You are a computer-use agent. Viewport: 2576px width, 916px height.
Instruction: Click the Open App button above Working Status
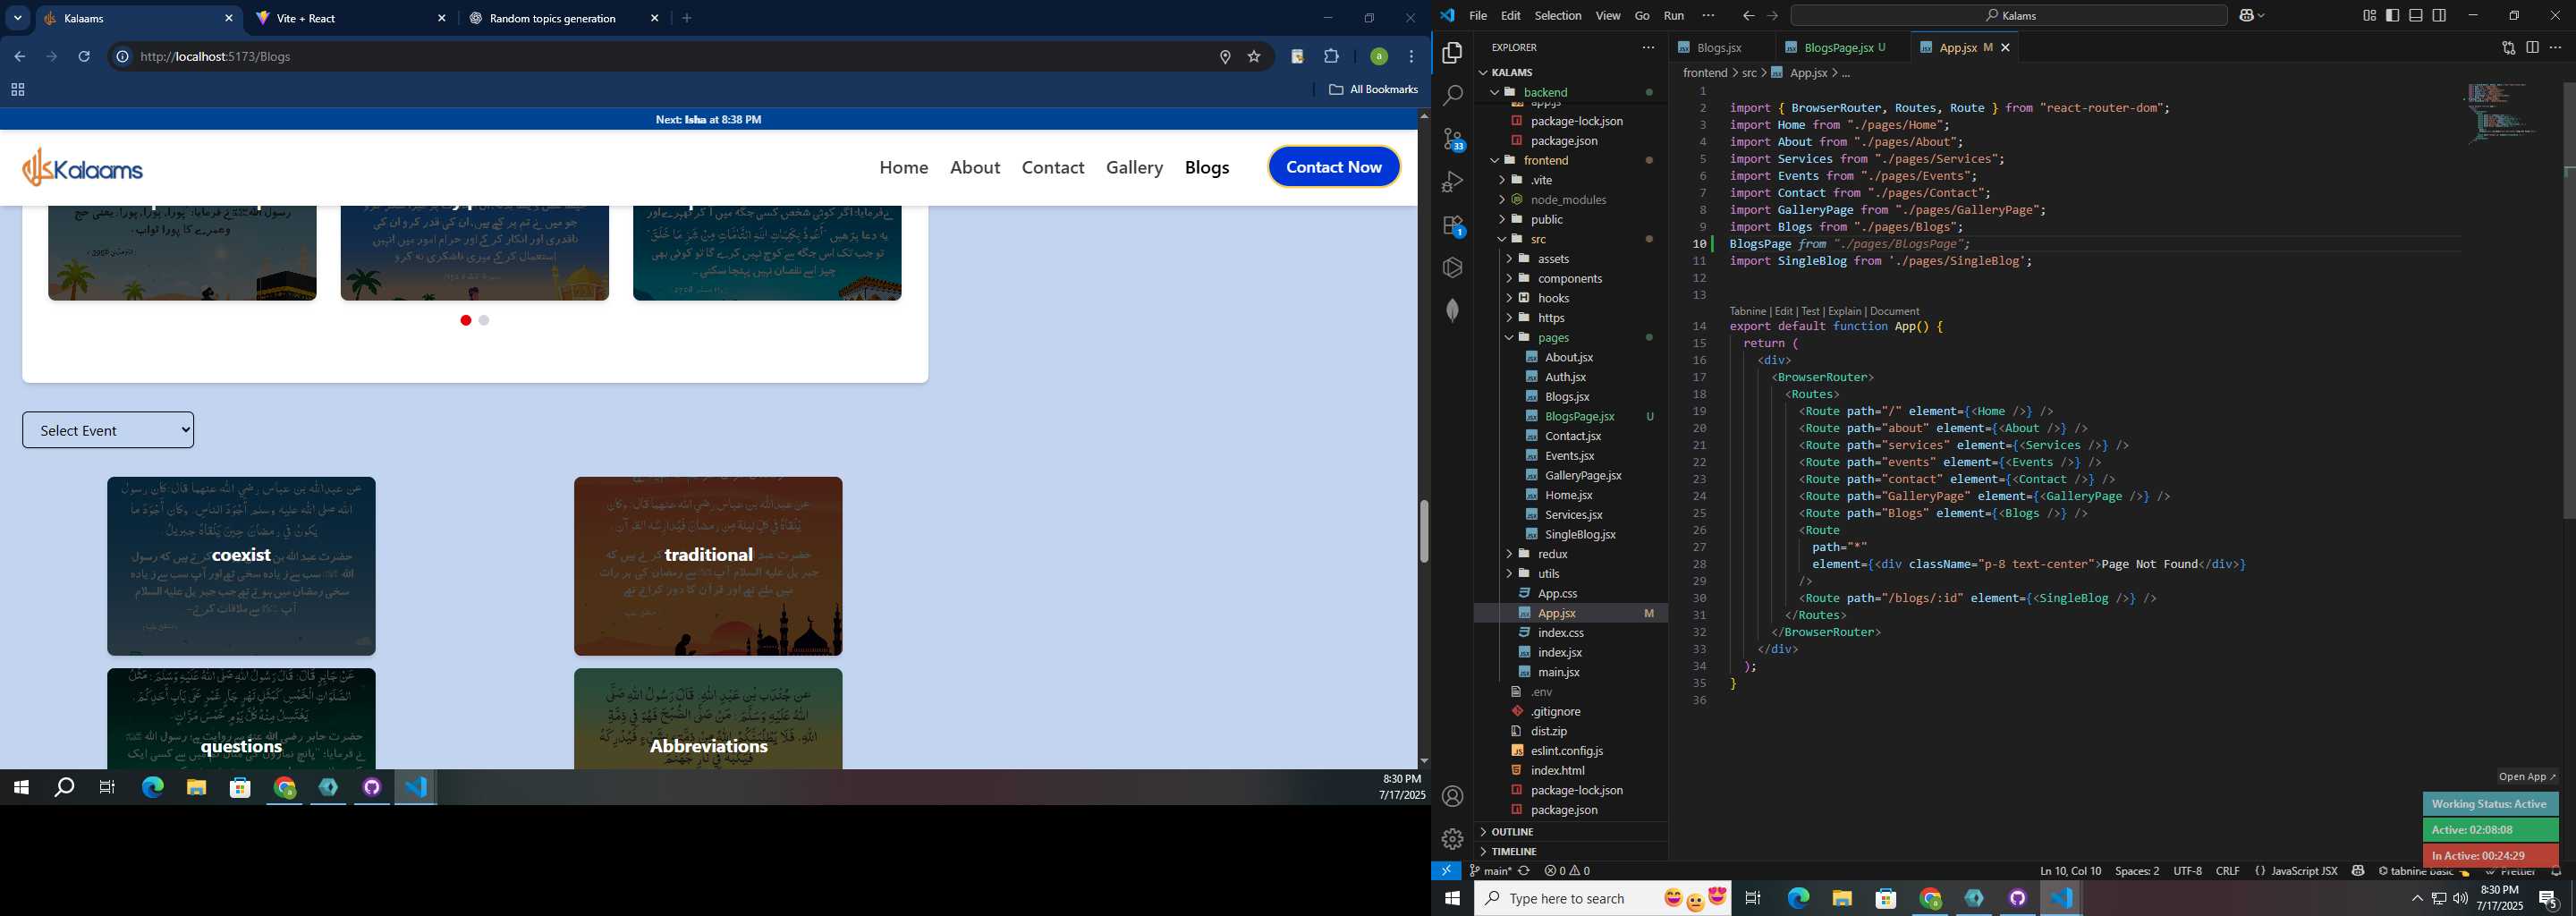click(x=2527, y=777)
